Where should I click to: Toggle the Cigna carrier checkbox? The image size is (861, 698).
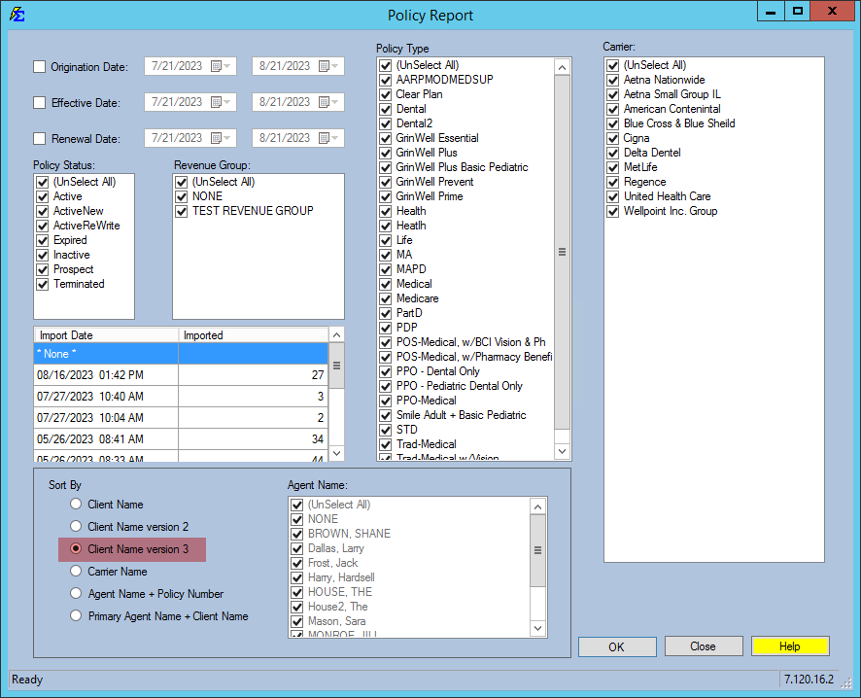coord(612,138)
